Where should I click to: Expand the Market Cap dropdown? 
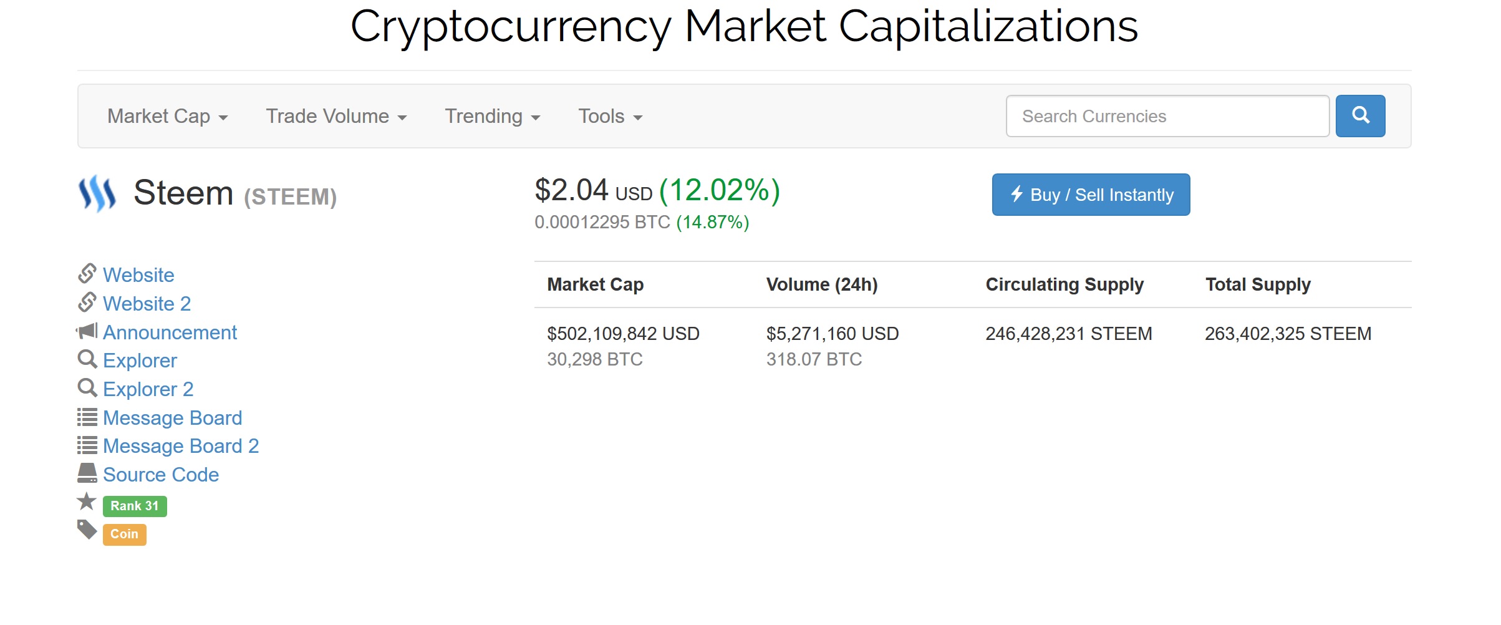coord(167,117)
